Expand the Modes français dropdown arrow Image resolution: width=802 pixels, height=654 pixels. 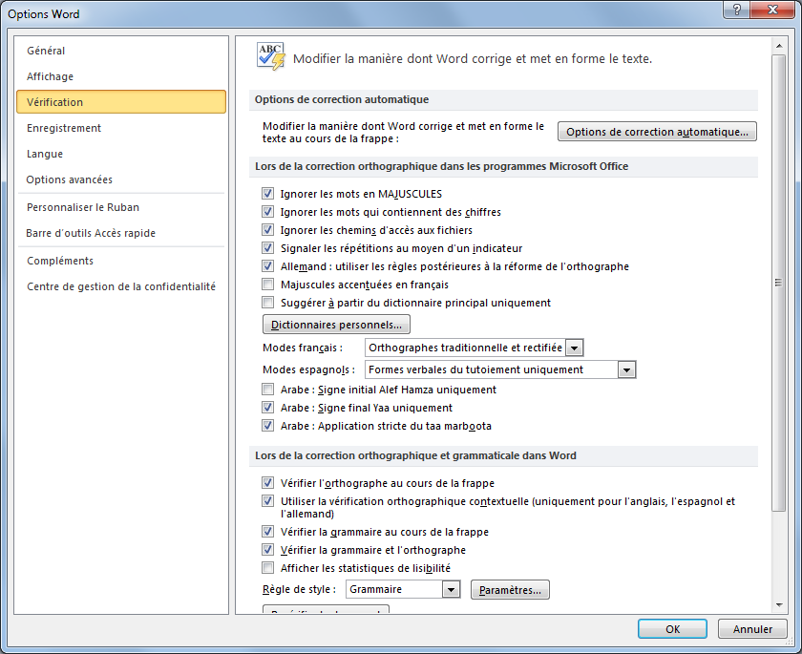[575, 348]
